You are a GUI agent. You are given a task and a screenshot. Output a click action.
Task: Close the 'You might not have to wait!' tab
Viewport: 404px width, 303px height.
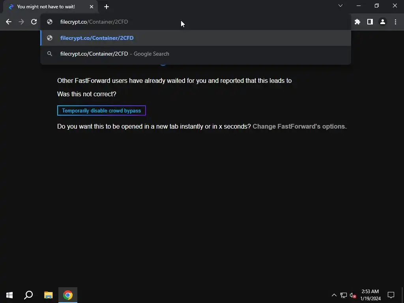click(x=92, y=7)
